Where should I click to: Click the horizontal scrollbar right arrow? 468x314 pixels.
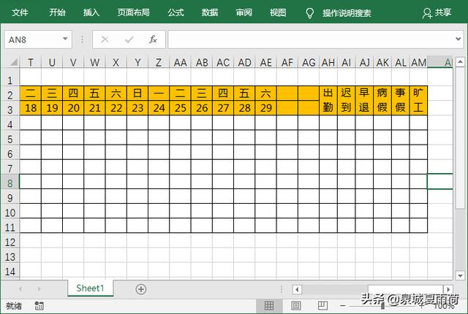[448, 289]
